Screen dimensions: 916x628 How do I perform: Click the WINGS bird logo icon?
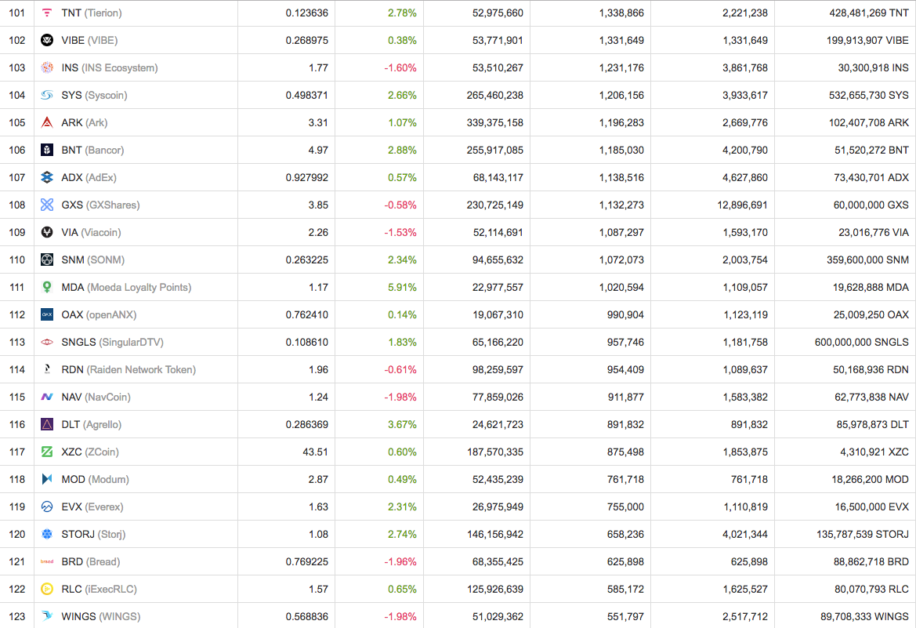(x=47, y=616)
